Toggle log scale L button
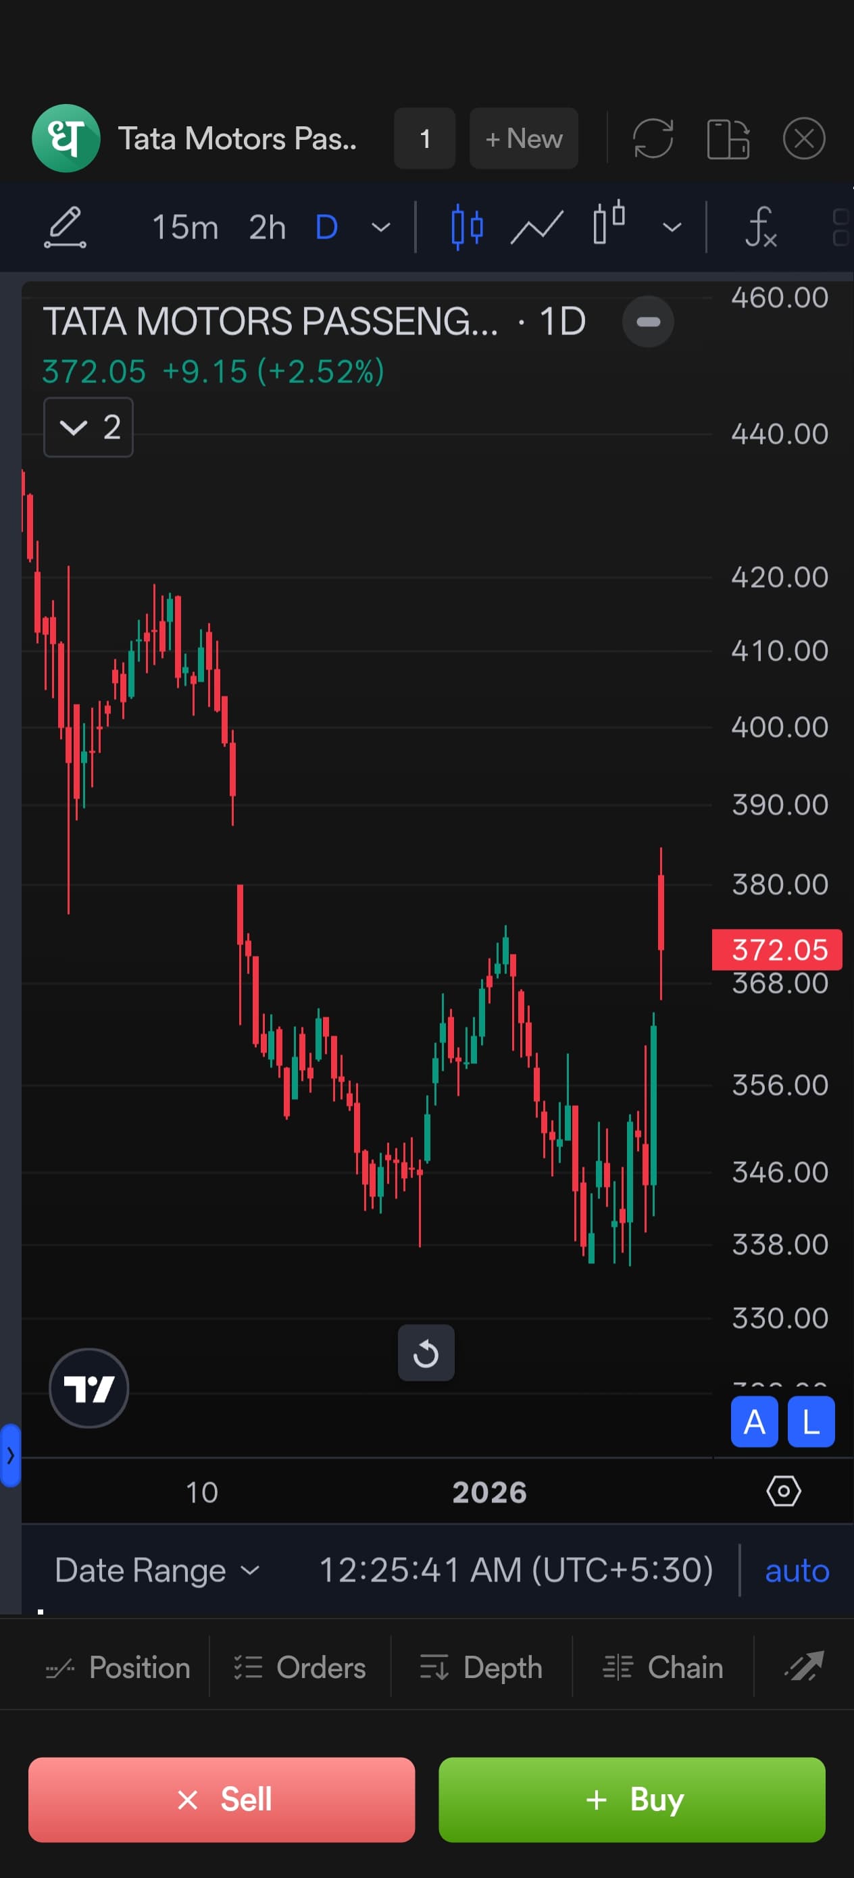 [x=810, y=1421]
